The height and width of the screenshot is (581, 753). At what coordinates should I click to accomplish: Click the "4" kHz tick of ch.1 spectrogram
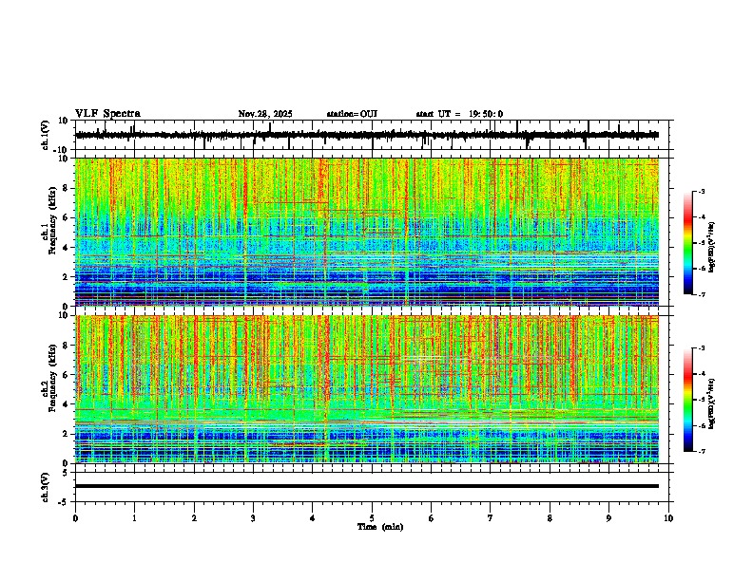click(66, 248)
